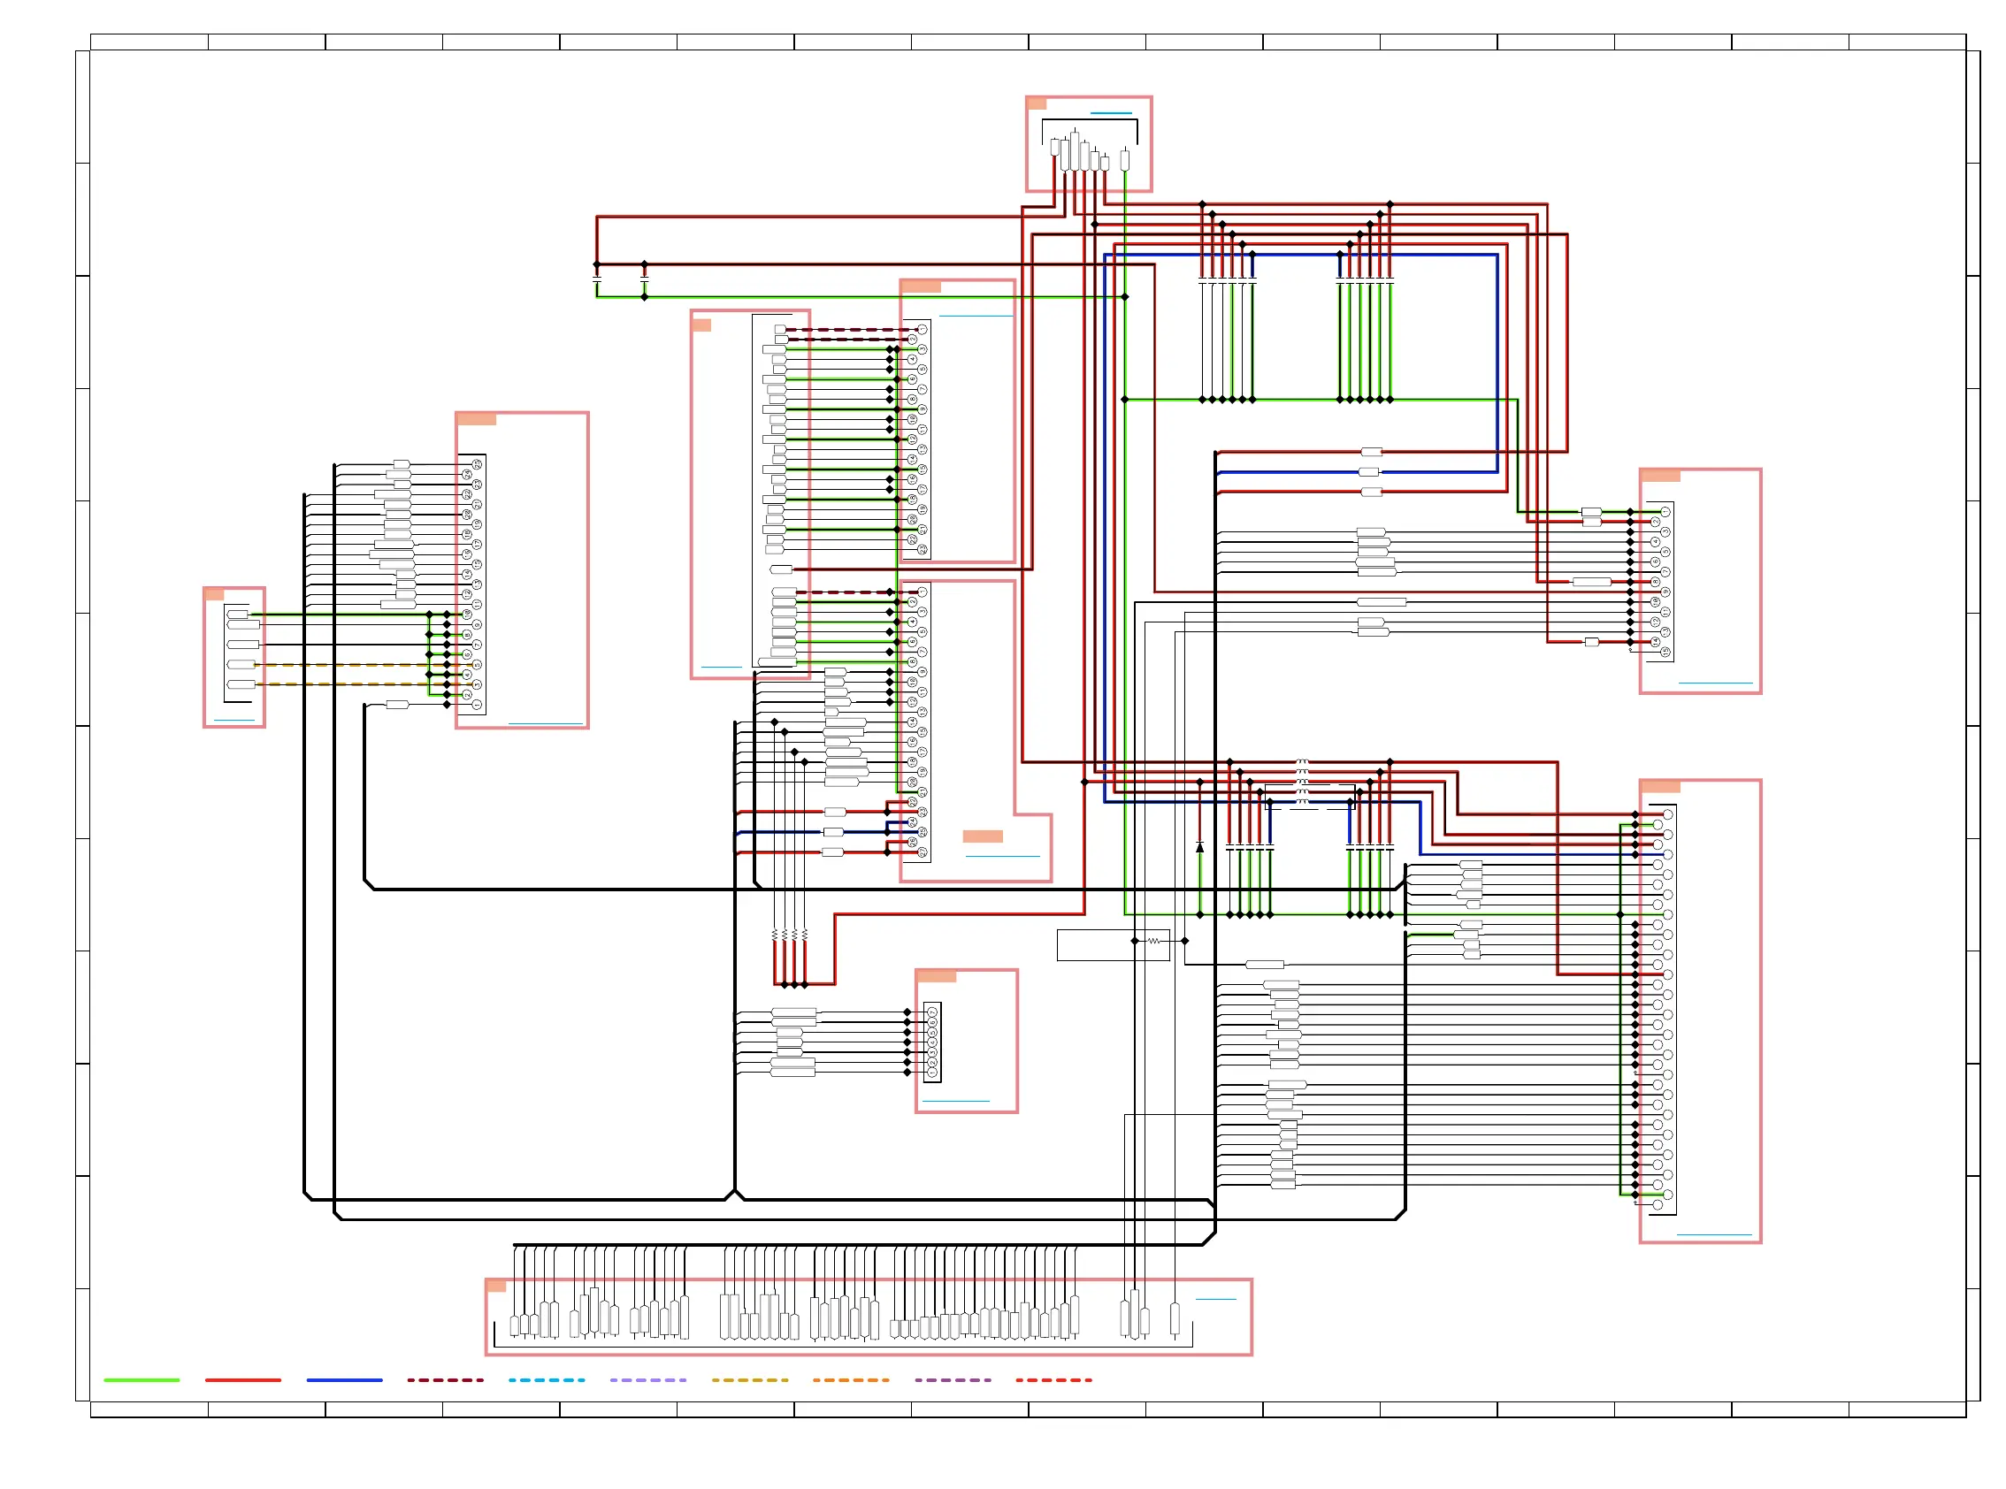Select the seven-pin connector in the small center-bottom box
The width and height of the screenshot is (2006, 1489).
[932, 1042]
